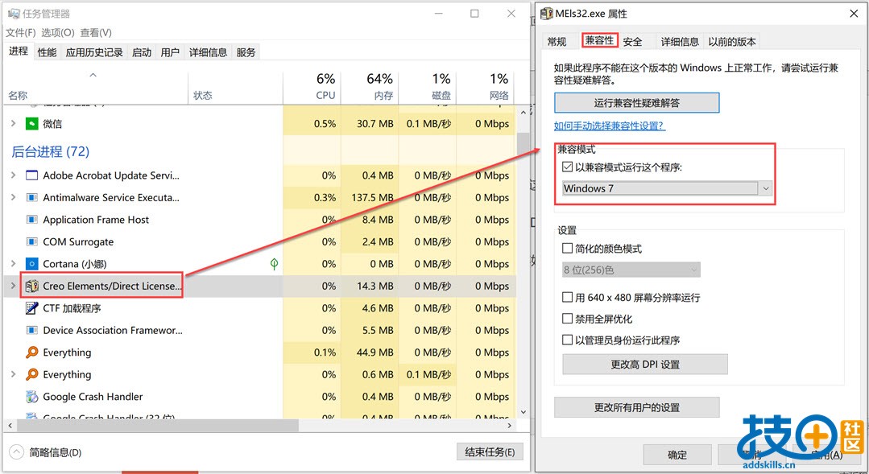Click the Google Crash Handler icon
The width and height of the screenshot is (869, 474).
[x=31, y=397]
